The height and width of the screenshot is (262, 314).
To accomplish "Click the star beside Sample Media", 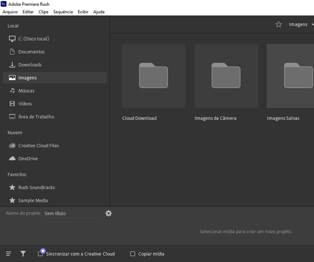I will pos(12,200).
